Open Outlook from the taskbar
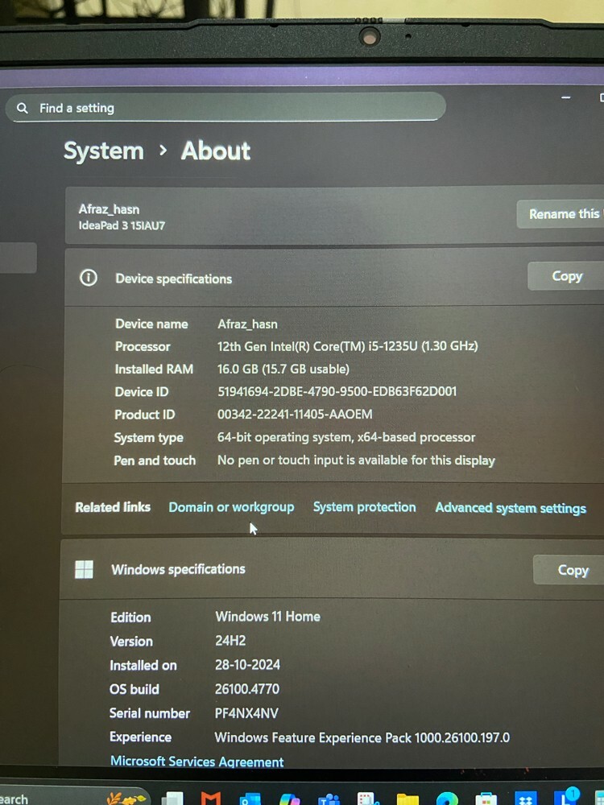 [250, 799]
